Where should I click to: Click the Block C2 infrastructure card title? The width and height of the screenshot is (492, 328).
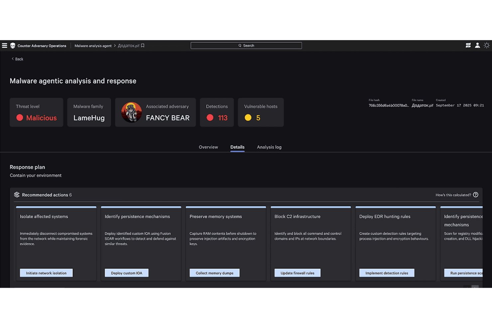298,217
